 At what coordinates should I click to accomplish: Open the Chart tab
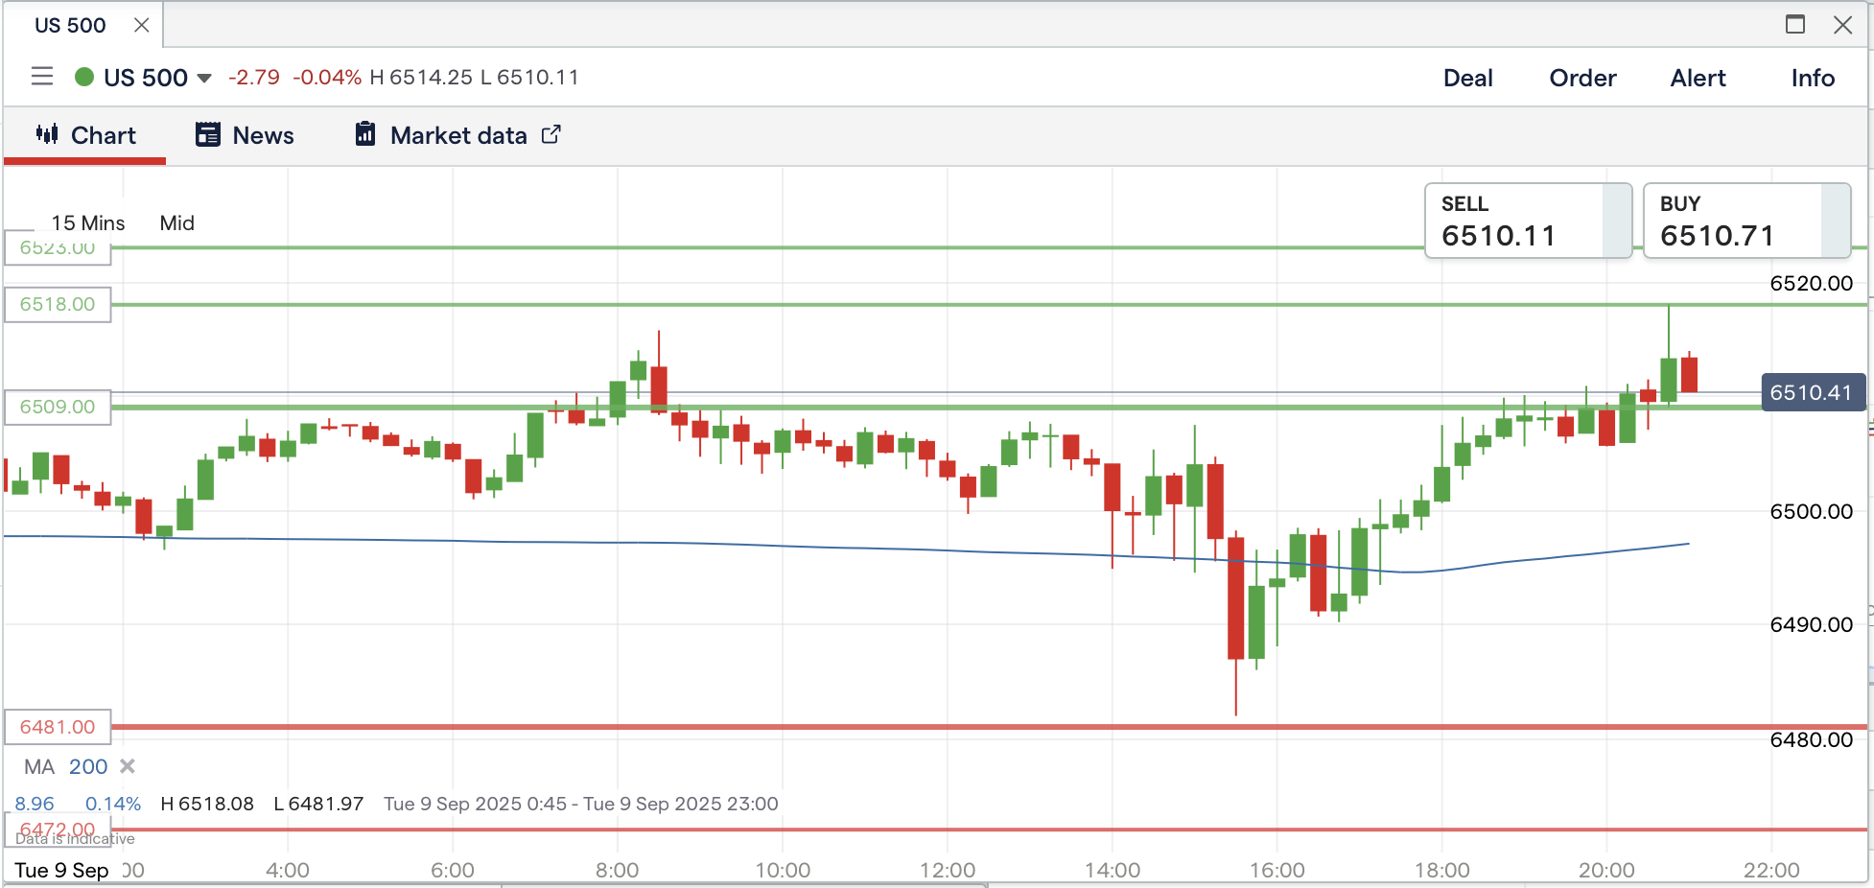tap(86, 135)
